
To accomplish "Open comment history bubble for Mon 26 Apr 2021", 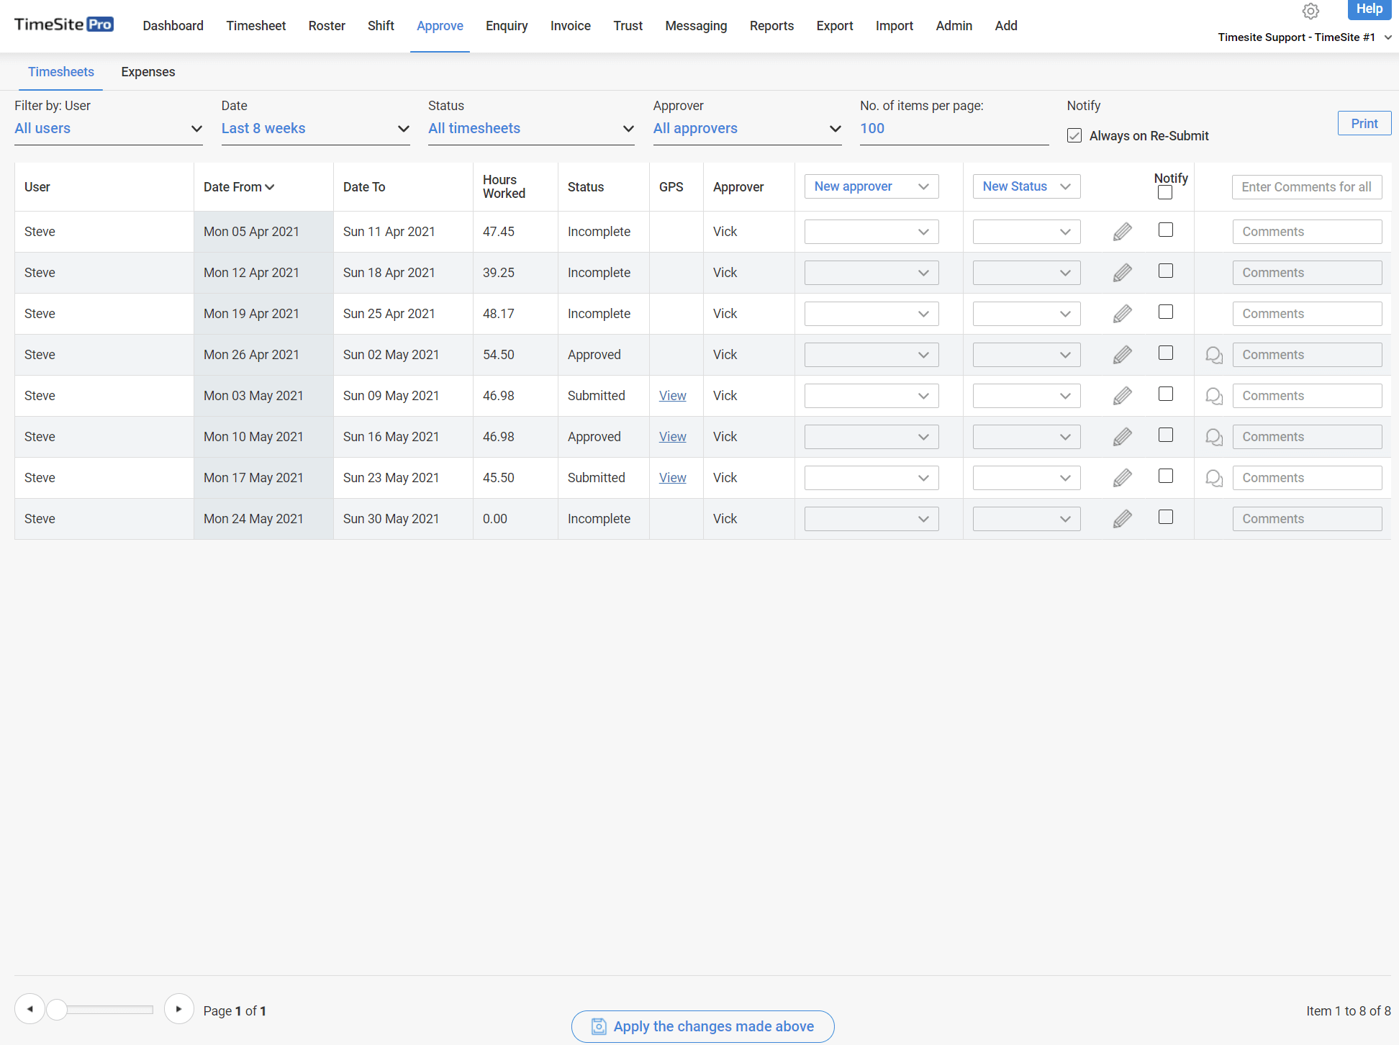I will pyautogui.click(x=1214, y=356).
